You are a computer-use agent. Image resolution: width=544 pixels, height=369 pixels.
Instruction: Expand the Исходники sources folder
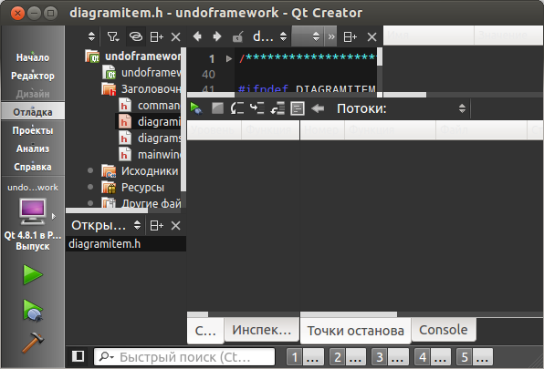[90, 170]
